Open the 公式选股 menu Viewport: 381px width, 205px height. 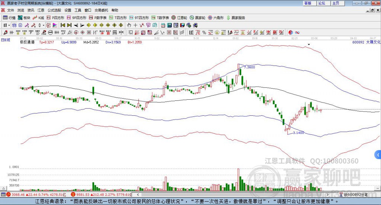(x=54, y=10)
